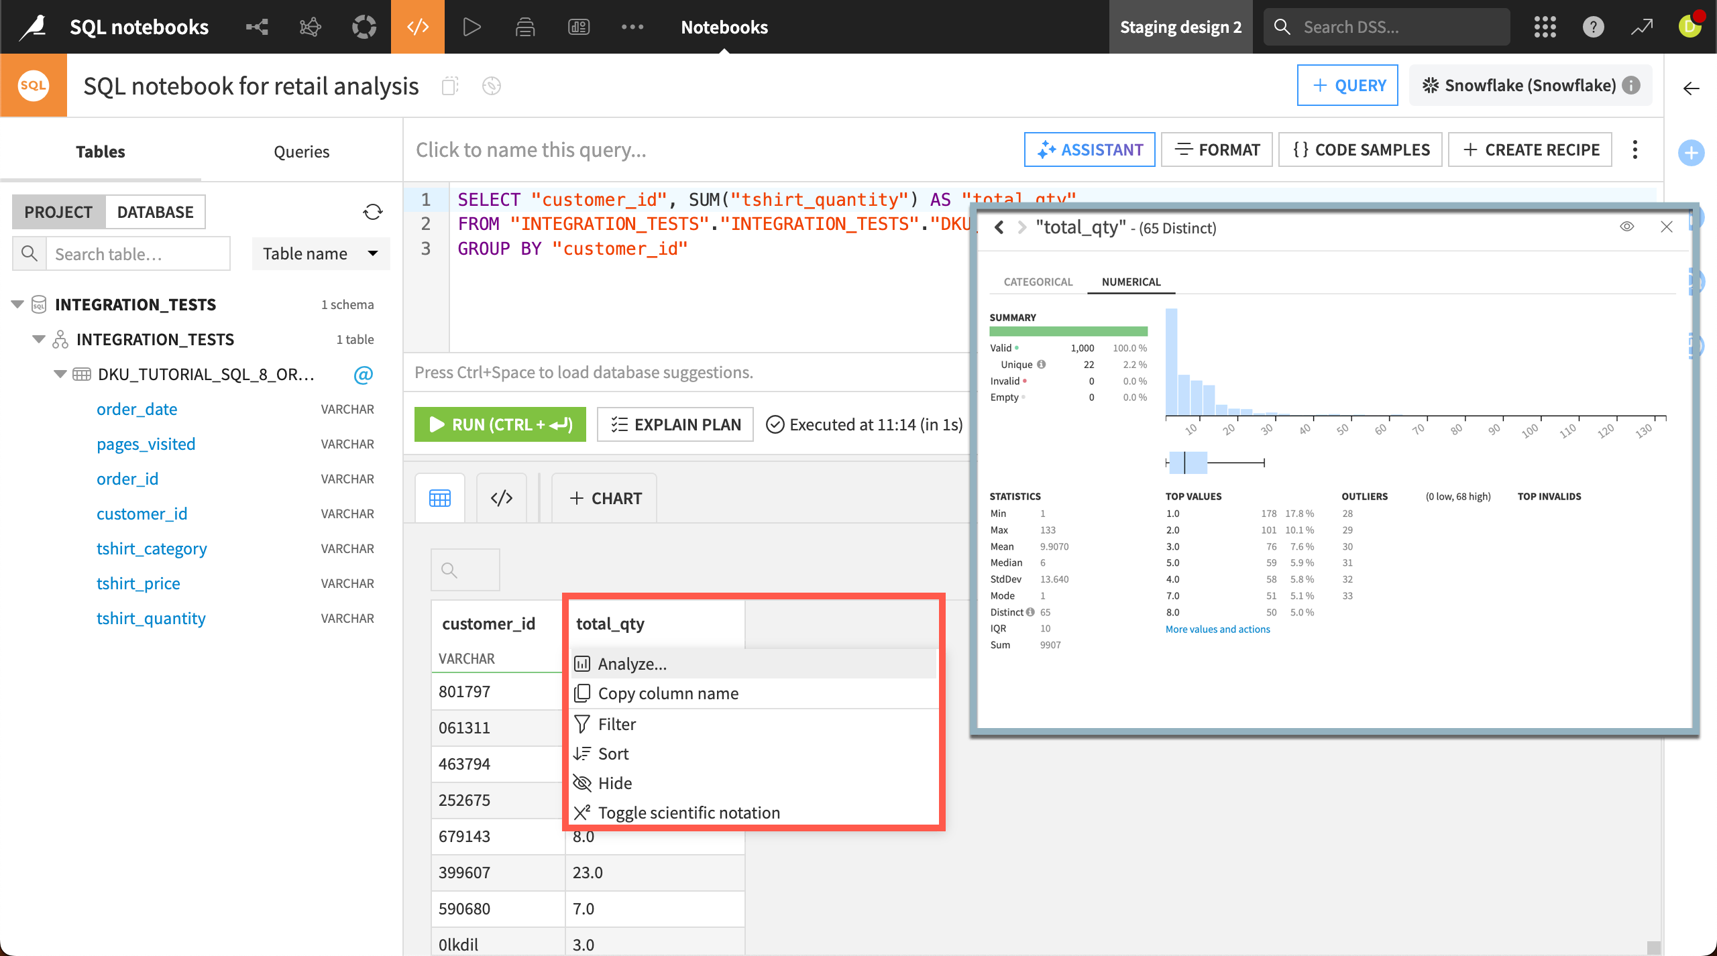Open the Jobs donut icon in navbar

(x=364, y=27)
